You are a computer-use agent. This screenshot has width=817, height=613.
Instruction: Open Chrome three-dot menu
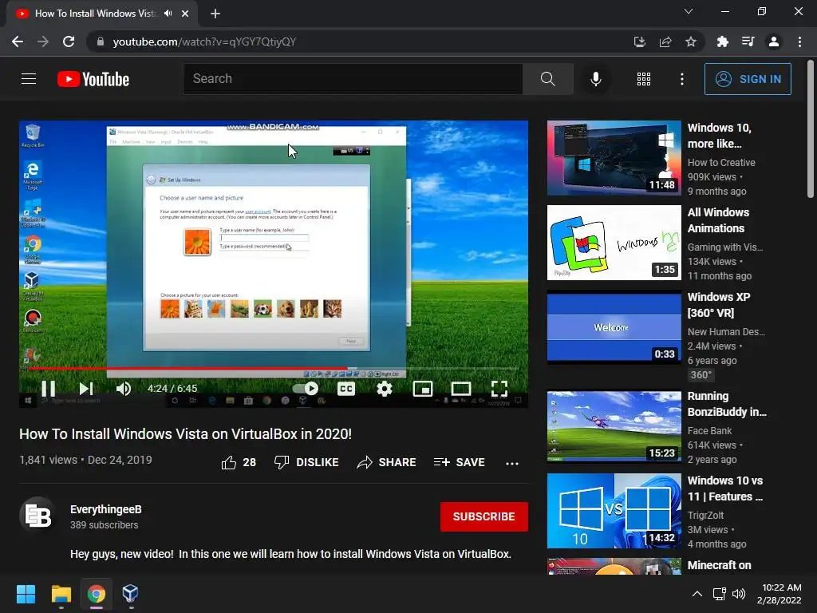click(x=799, y=42)
